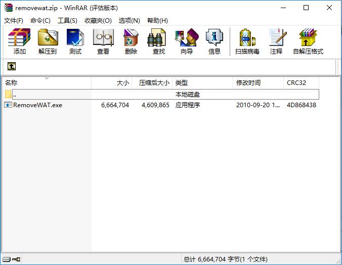
Task: Open the Find (查找) binoculars tool
Action: (159, 41)
